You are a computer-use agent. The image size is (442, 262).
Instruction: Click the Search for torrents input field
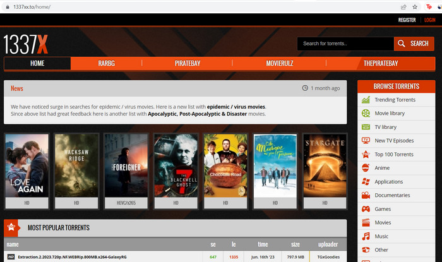345,44
